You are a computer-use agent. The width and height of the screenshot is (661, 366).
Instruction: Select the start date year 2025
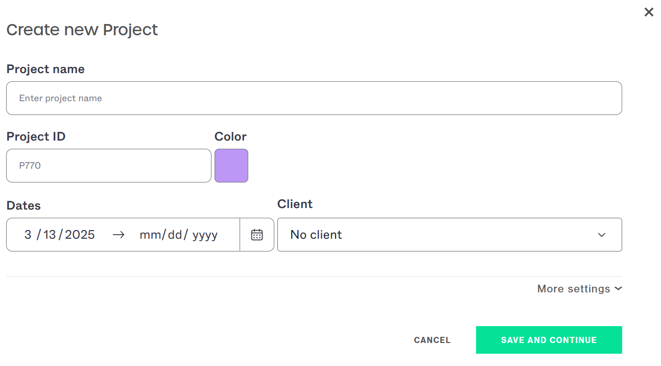80,235
